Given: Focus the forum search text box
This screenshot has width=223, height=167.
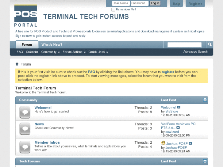Looking at the screenshot, I should click(184, 45).
